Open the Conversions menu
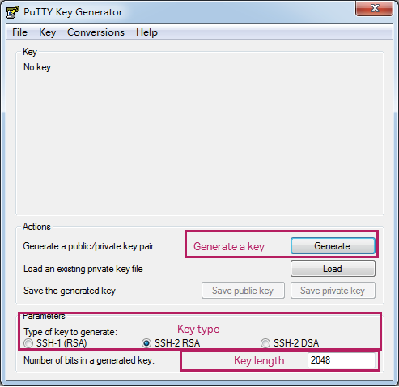The width and height of the screenshot is (399, 387). pos(96,32)
